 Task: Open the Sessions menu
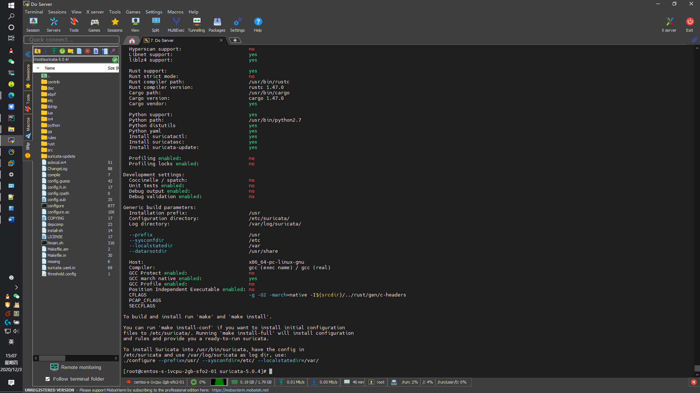click(x=57, y=12)
